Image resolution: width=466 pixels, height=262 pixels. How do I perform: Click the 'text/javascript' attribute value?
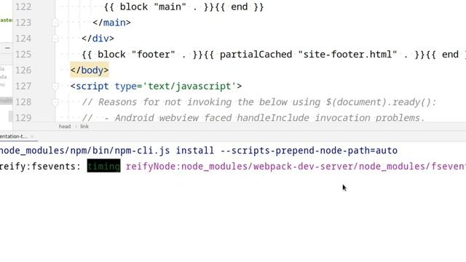point(189,86)
